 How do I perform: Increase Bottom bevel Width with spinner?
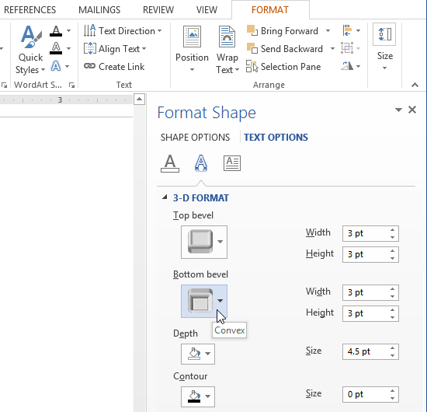(392, 289)
